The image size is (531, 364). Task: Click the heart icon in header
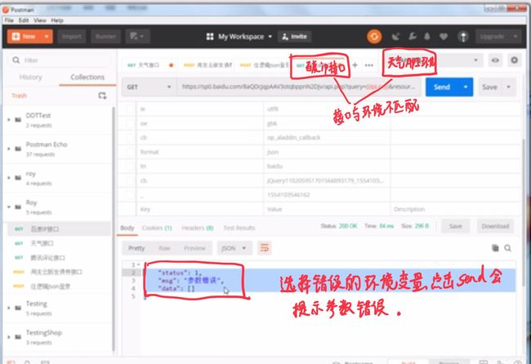(444, 37)
